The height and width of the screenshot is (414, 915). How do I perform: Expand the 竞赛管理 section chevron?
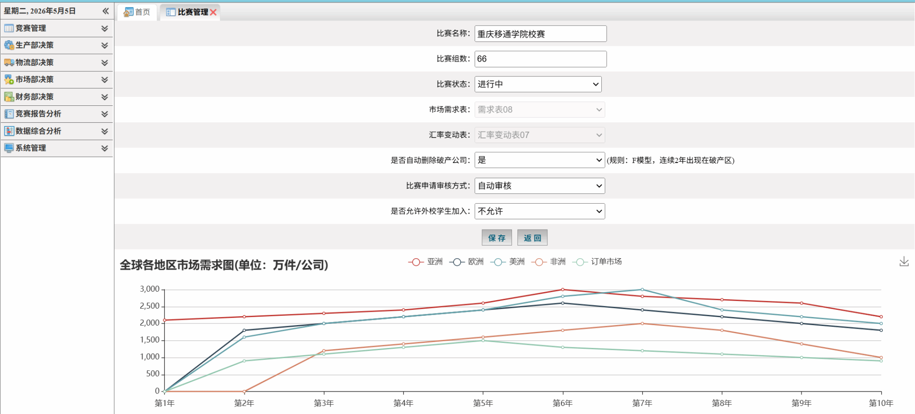click(x=105, y=28)
